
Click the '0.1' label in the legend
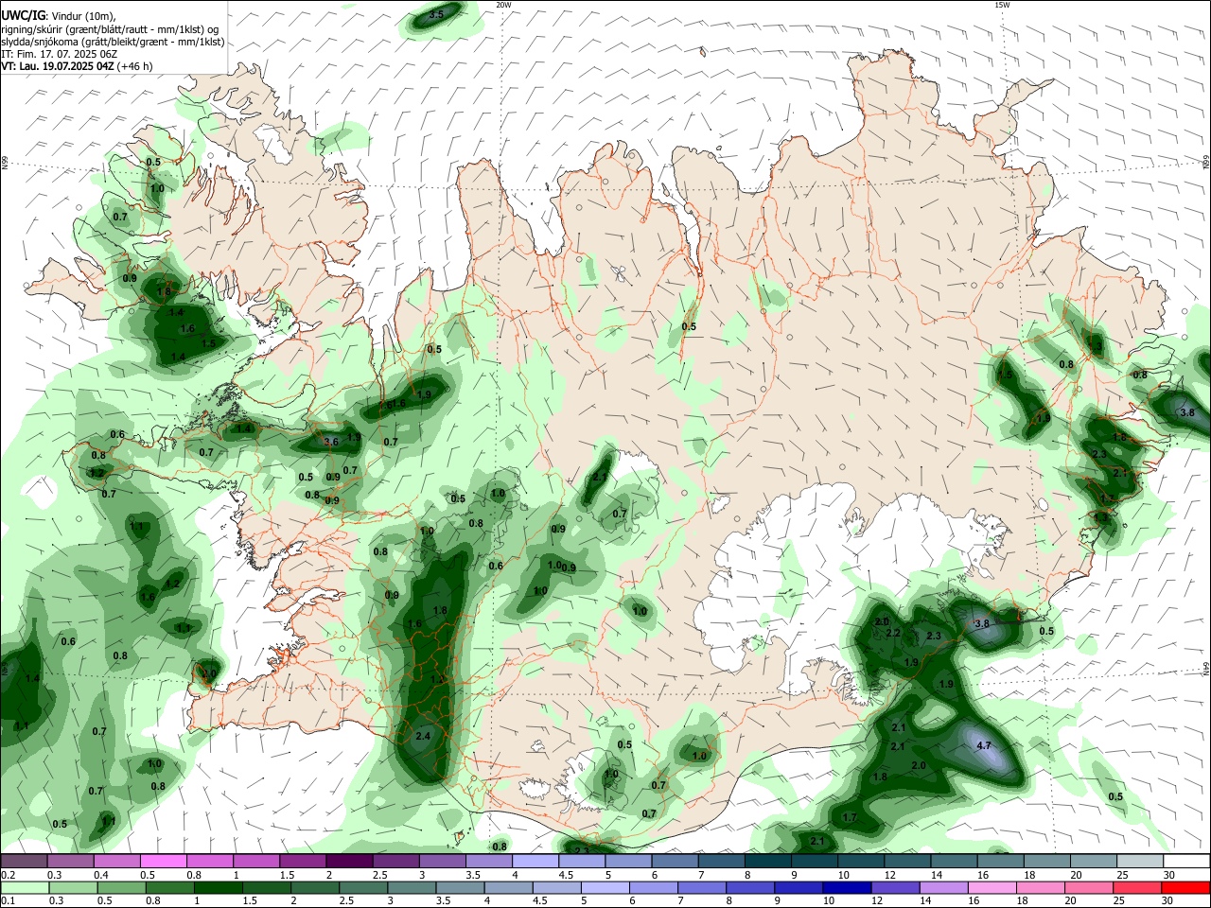[9, 901]
